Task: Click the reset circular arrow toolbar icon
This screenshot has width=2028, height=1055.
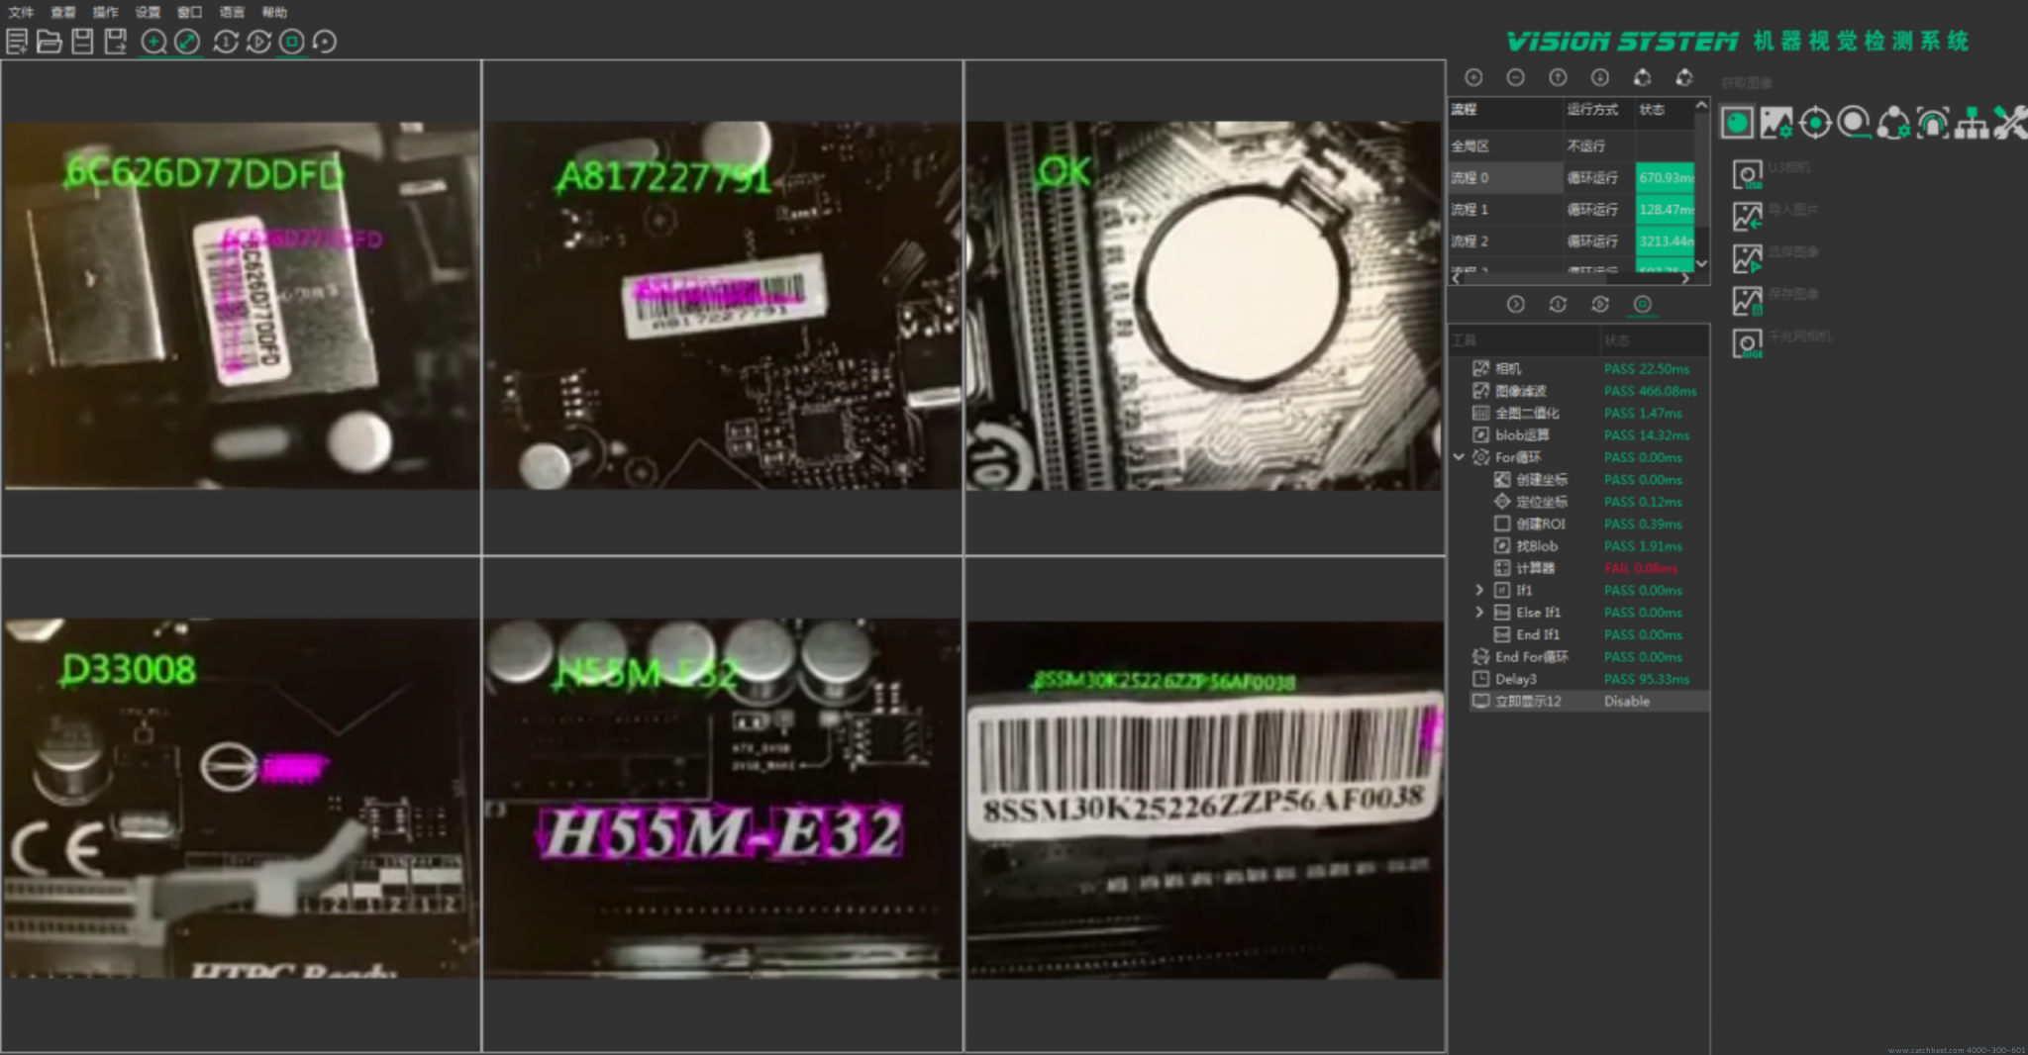Action: 325,42
